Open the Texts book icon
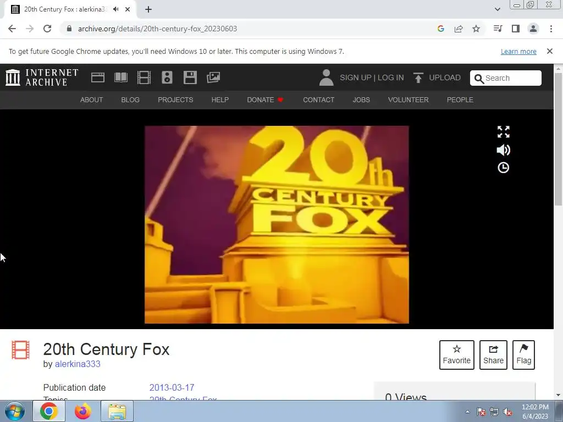Screen dimensions: 563x422 (x=121, y=77)
